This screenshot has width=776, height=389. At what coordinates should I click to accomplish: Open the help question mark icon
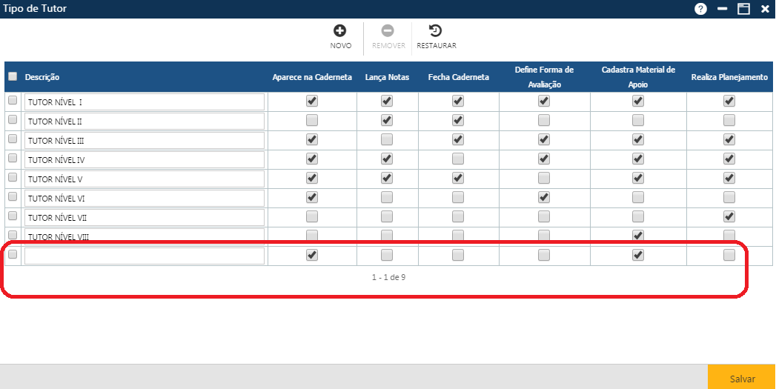(x=700, y=9)
